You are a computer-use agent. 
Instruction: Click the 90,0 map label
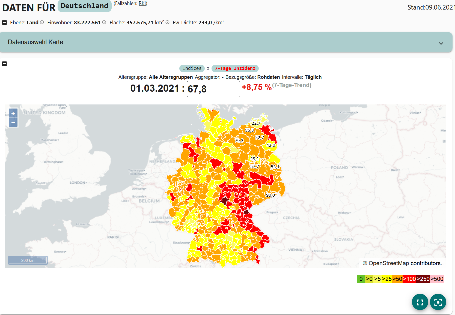270,195
